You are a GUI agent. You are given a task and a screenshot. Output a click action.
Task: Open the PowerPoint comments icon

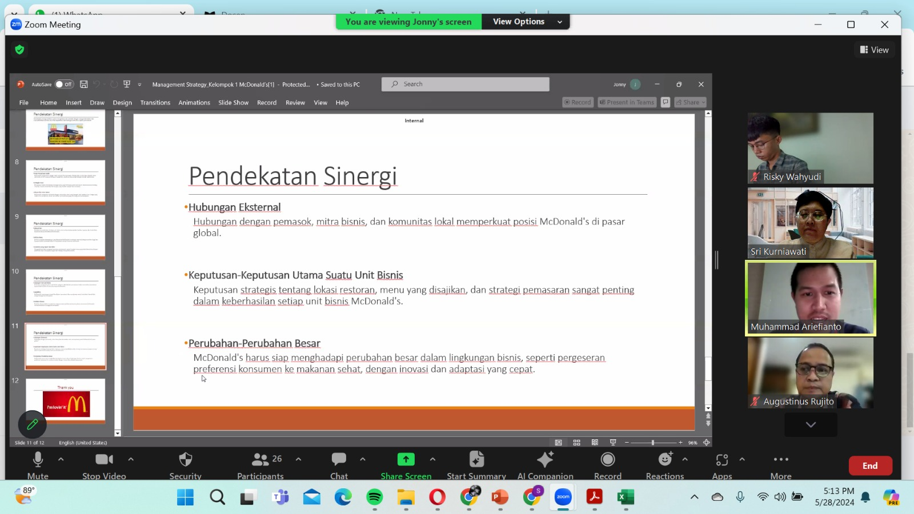[666, 102]
